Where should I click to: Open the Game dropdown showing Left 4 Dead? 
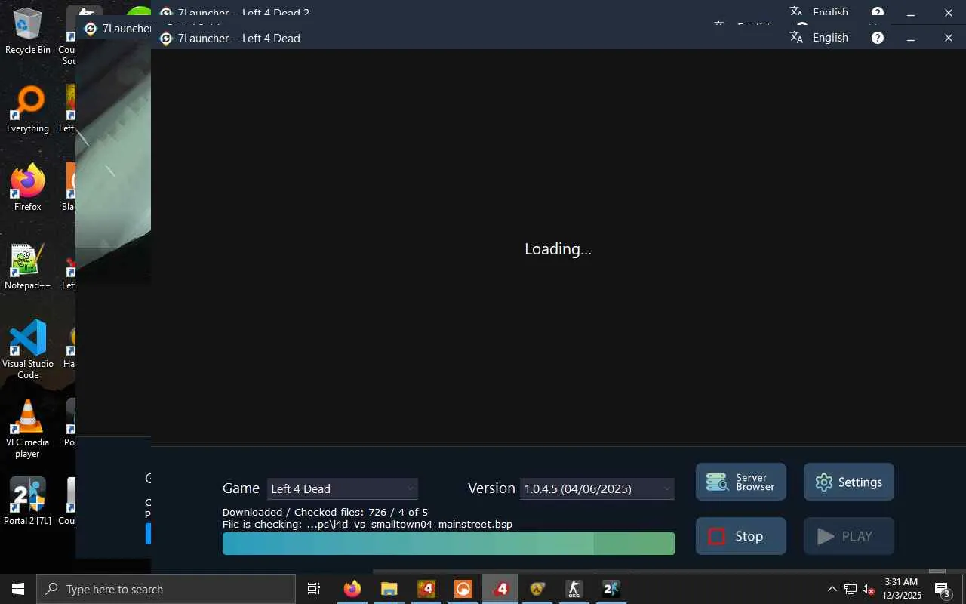pos(343,488)
